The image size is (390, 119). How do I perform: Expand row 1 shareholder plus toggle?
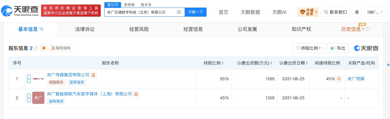click(x=29, y=79)
